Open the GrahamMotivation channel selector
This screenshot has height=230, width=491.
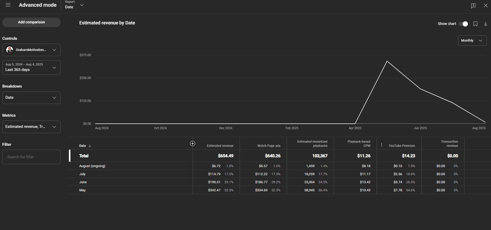pos(31,50)
